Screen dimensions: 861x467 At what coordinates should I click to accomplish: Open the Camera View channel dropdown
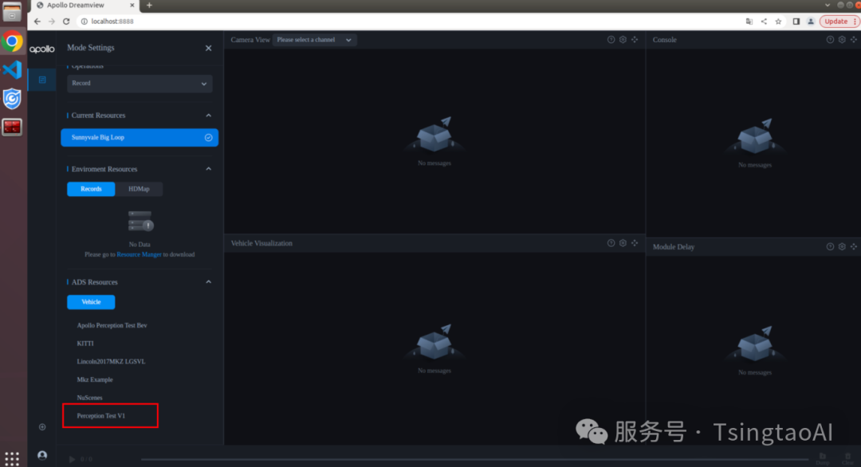pos(314,40)
